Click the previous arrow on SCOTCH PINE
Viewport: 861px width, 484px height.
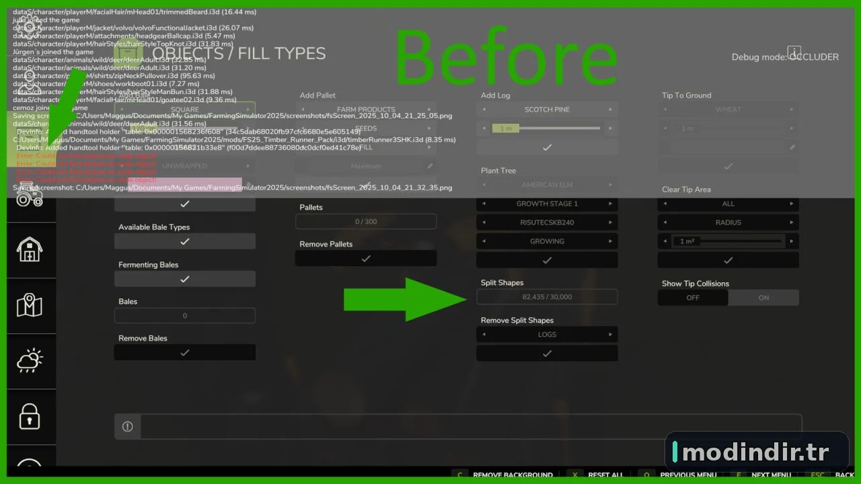tap(484, 110)
